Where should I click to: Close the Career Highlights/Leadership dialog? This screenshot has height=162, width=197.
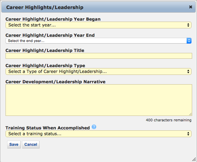tap(191, 7)
